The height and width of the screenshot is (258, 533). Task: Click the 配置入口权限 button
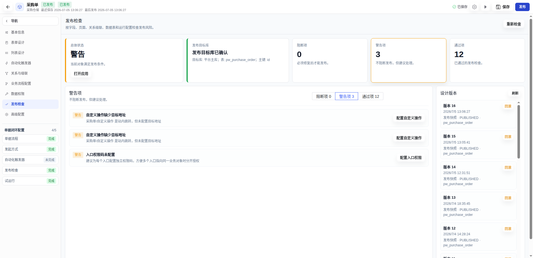(411, 158)
